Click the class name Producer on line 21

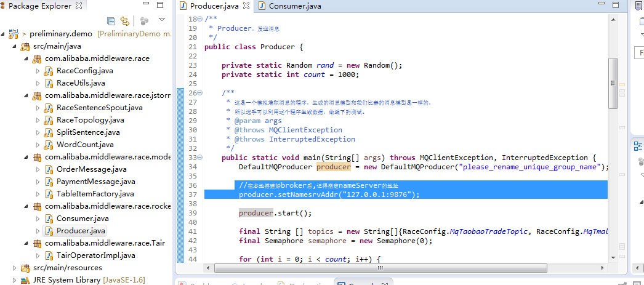tap(278, 47)
